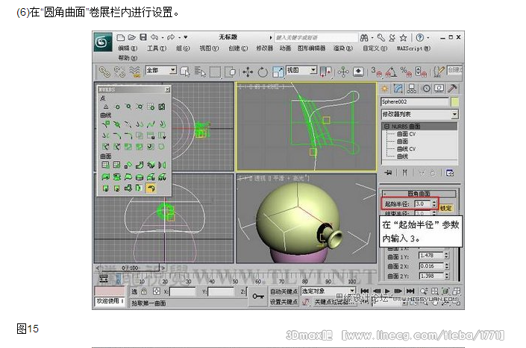
Task: Click the 3ds Max application logo button
Action: tap(102, 42)
